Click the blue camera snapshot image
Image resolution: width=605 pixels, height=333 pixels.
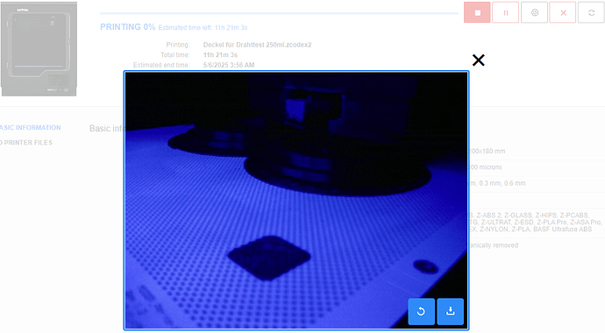(x=296, y=201)
